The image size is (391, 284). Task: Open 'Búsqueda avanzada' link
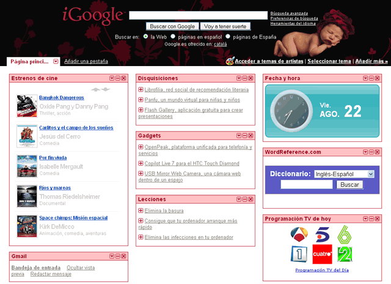pos(289,13)
